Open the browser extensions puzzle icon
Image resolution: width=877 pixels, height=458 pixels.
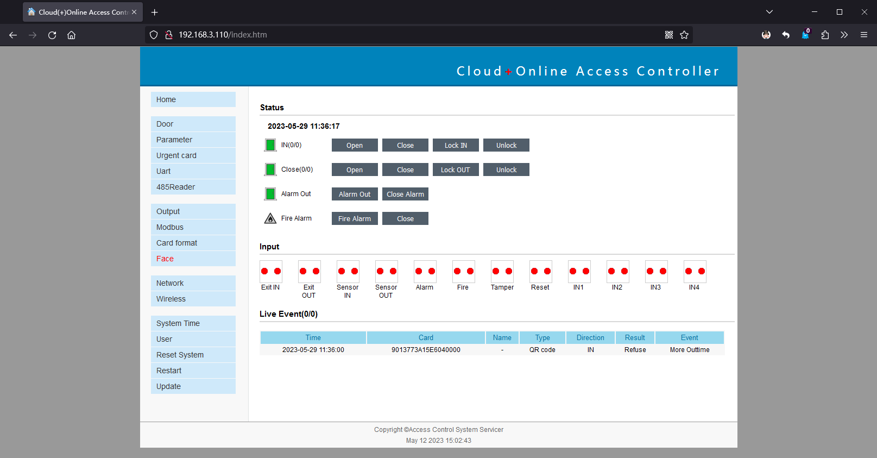[x=825, y=35]
